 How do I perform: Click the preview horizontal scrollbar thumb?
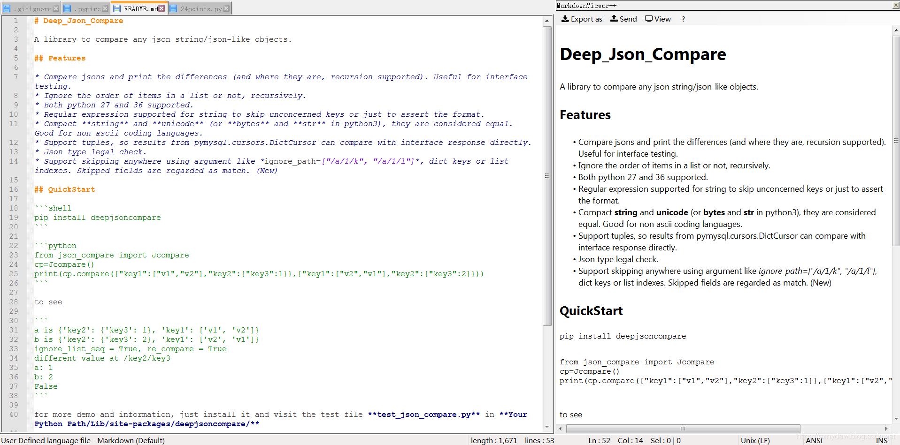point(683,429)
